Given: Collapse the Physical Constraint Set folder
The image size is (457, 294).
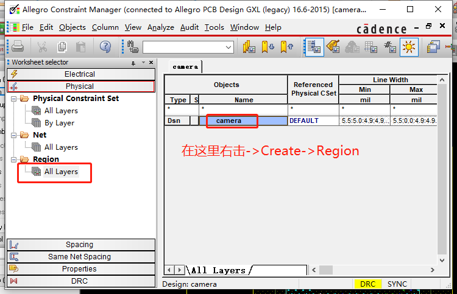Looking at the screenshot, I should 13,99.
